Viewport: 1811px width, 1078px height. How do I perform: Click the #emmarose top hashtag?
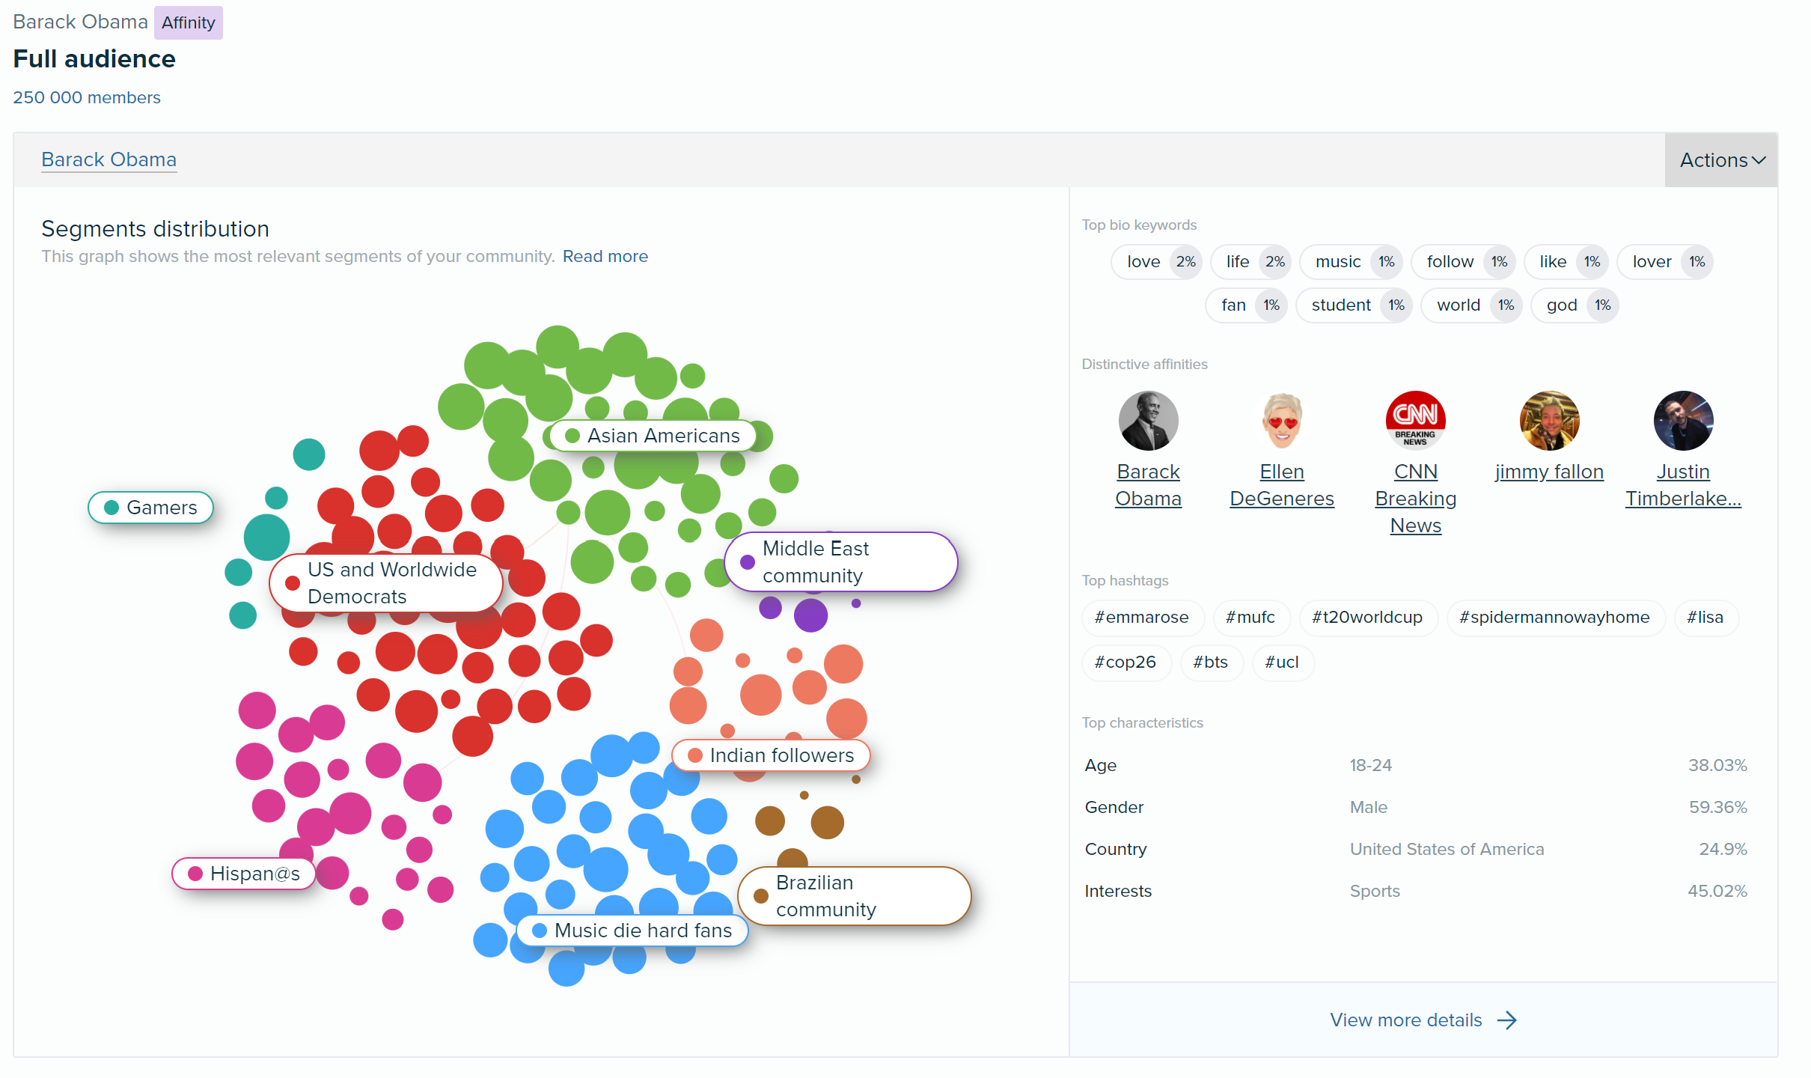[1141, 618]
